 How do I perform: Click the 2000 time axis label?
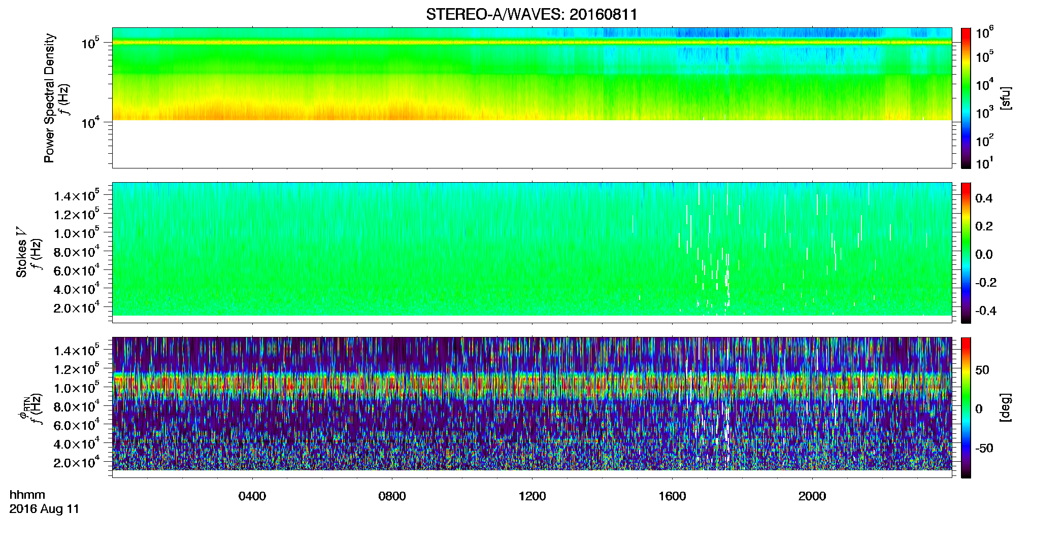[x=812, y=496]
